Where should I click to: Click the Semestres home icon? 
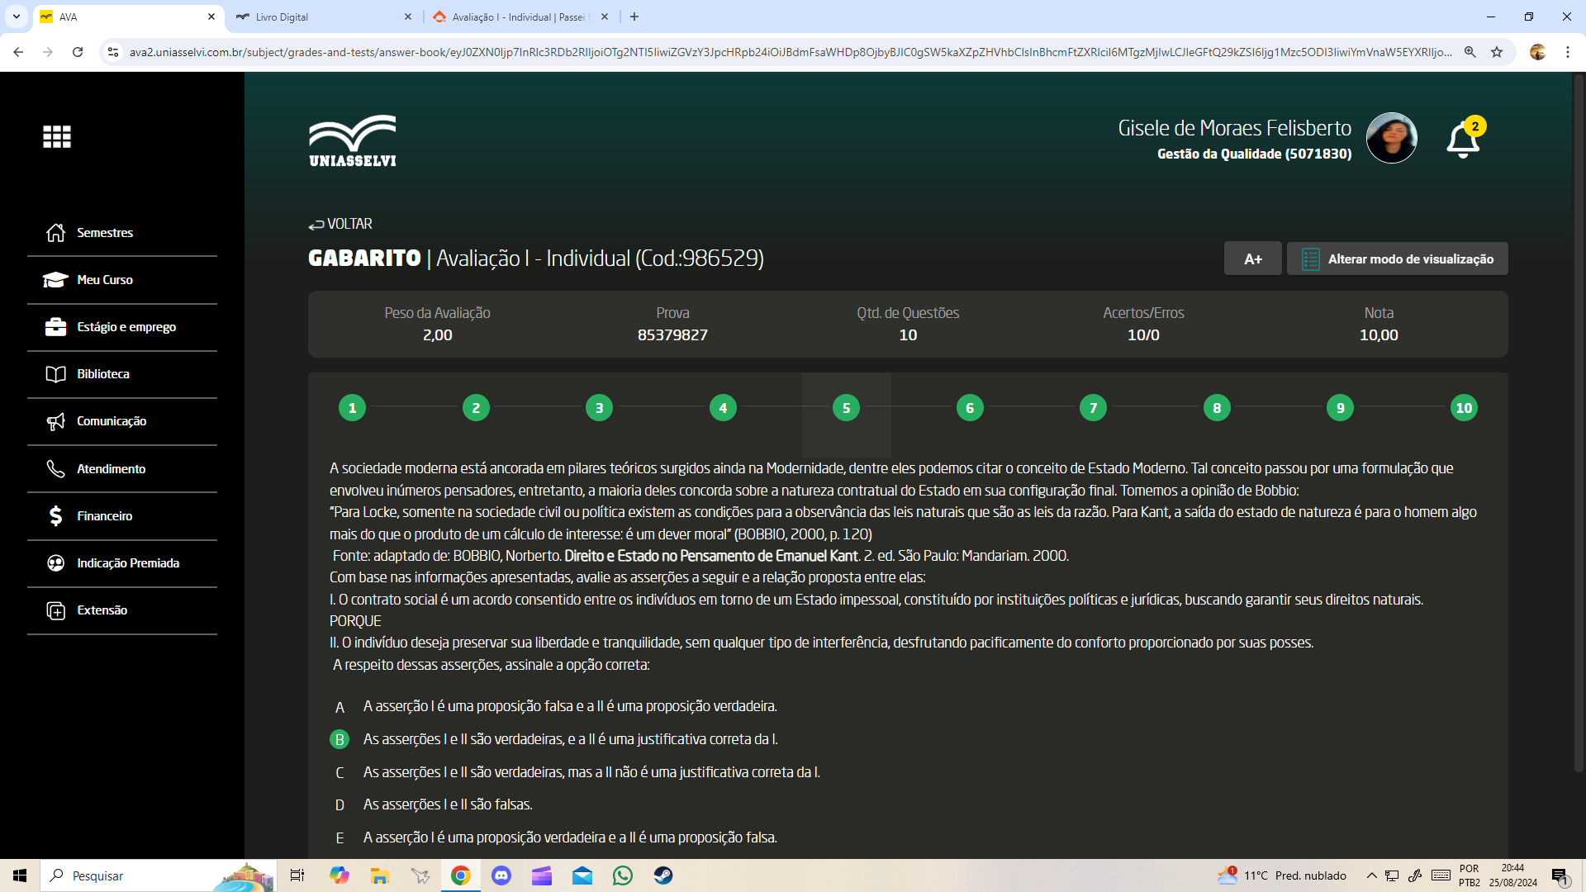[55, 233]
